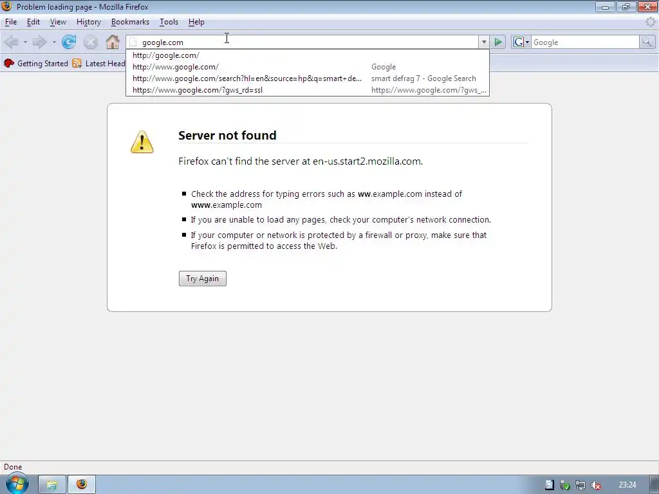Image resolution: width=659 pixels, height=494 pixels.
Task: Click the Server not found heading
Action: [x=227, y=135]
